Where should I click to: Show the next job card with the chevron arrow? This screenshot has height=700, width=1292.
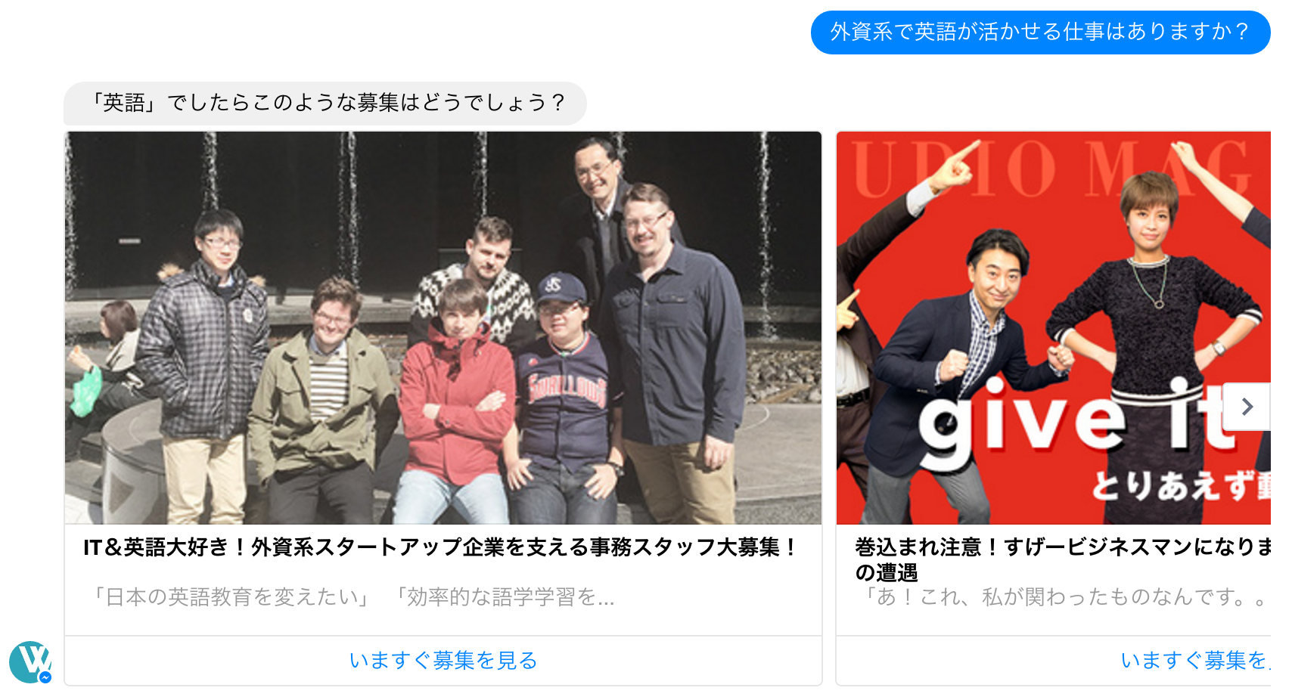coord(1247,407)
